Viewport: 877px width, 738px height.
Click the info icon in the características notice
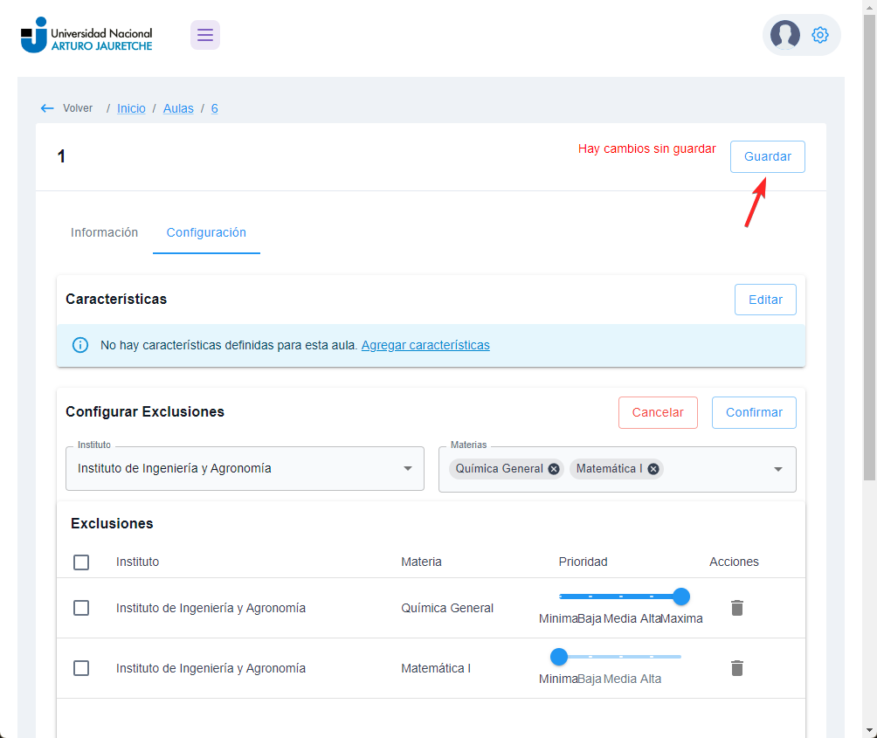tap(80, 345)
